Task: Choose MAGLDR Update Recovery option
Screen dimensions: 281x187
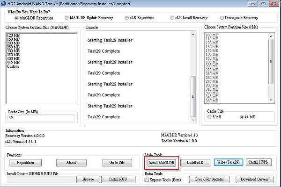Action: point(89,18)
